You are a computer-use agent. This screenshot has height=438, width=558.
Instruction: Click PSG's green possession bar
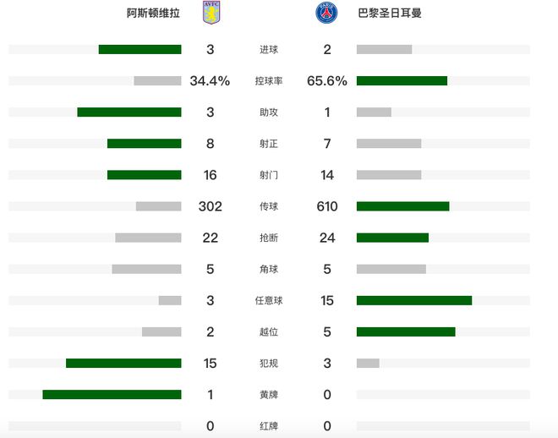402,81
